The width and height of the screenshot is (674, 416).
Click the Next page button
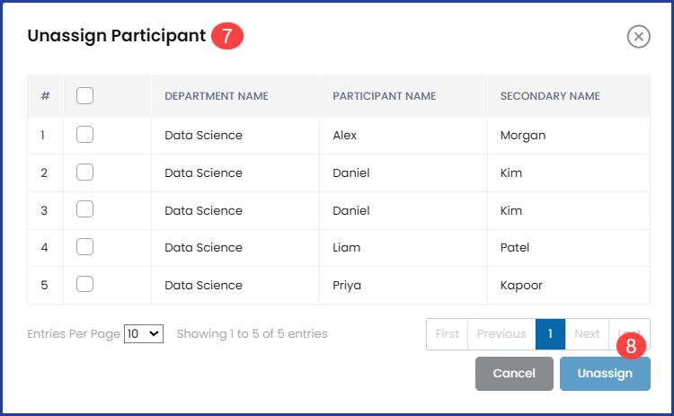[x=587, y=334]
